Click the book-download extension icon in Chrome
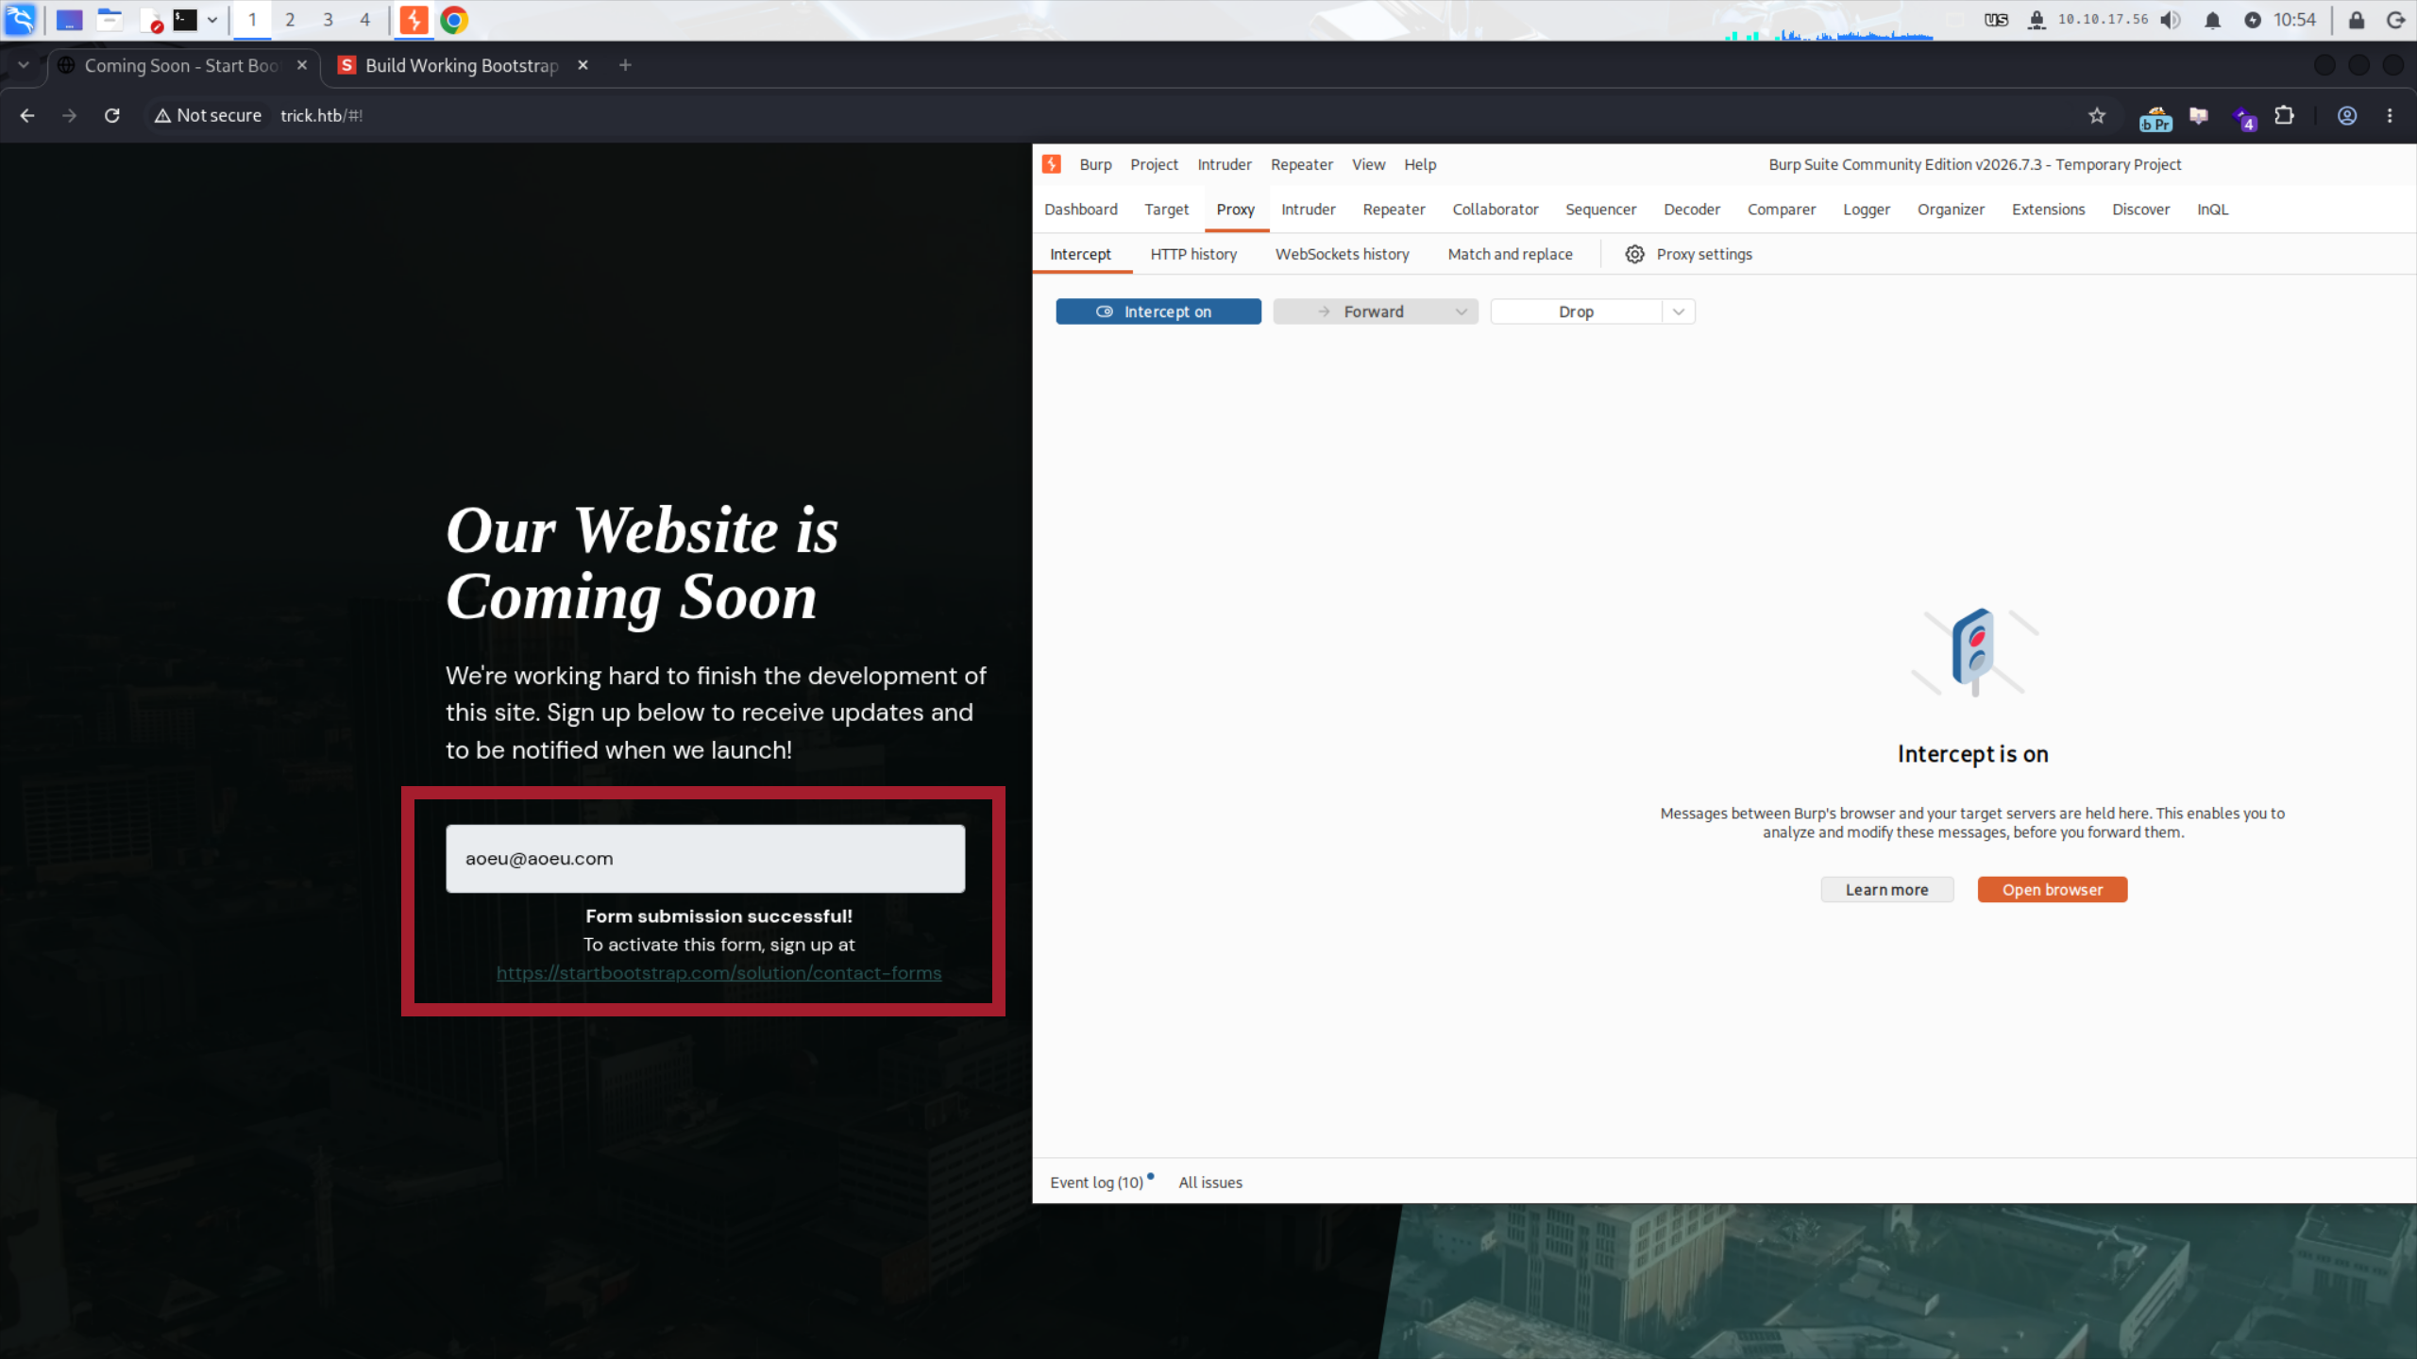Viewport: 2417px width, 1359px height. [2199, 115]
